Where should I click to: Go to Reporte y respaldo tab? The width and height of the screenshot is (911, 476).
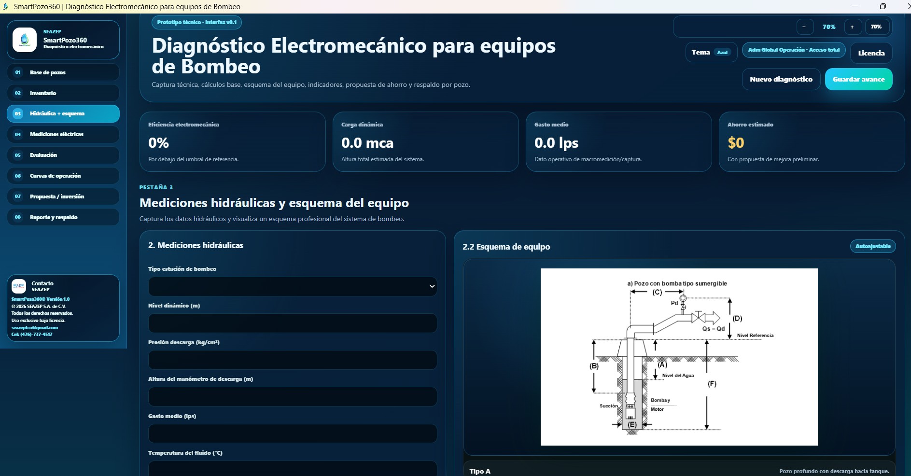point(63,218)
